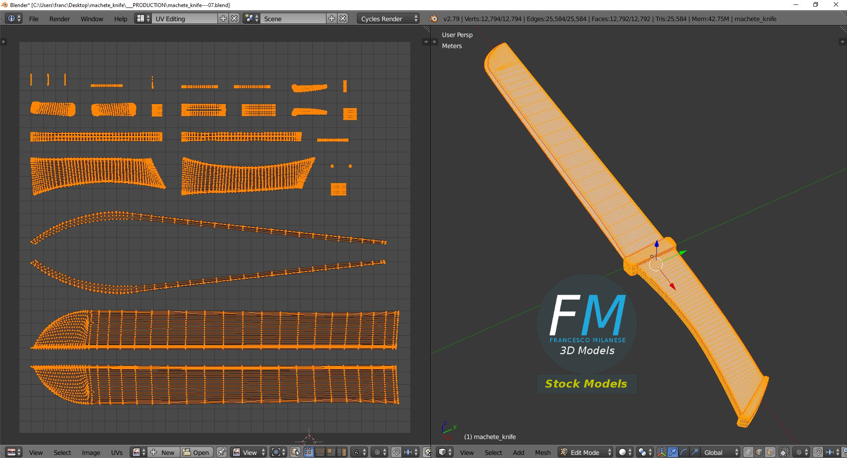Select mesh vertex select mode

point(748,452)
